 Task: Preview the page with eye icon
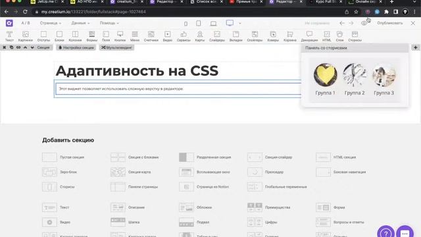click(x=364, y=24)
